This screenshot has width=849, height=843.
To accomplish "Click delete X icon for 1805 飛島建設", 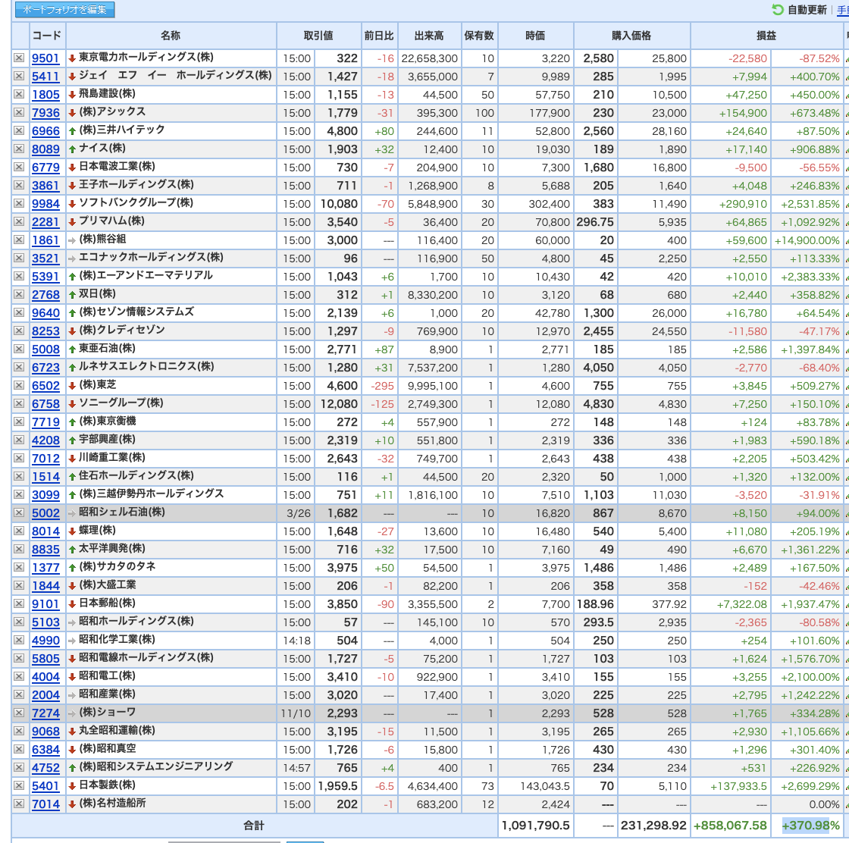I will (x=19, y=94).
